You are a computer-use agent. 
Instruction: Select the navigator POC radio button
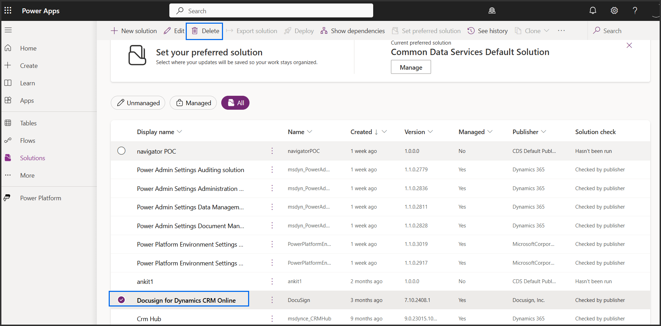pyautogui.click(x=121, y=151)
